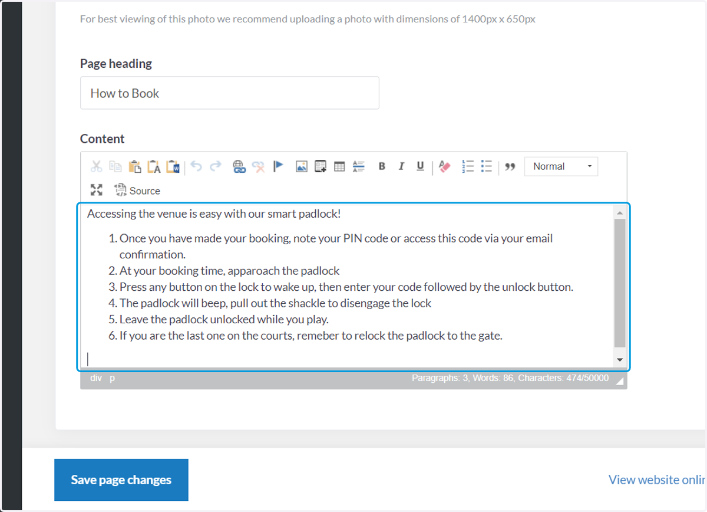The image size is (707, 512).
Task: Apply block quote formatting
Action: point(510,166)
